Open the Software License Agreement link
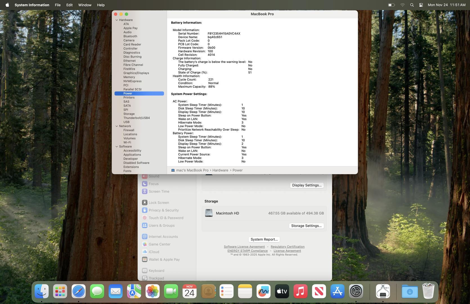The width and height of the screenshot is (470, 304). tap(244, 247)
